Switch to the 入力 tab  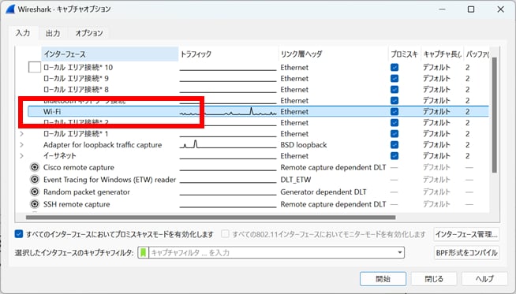click(23, 33)
